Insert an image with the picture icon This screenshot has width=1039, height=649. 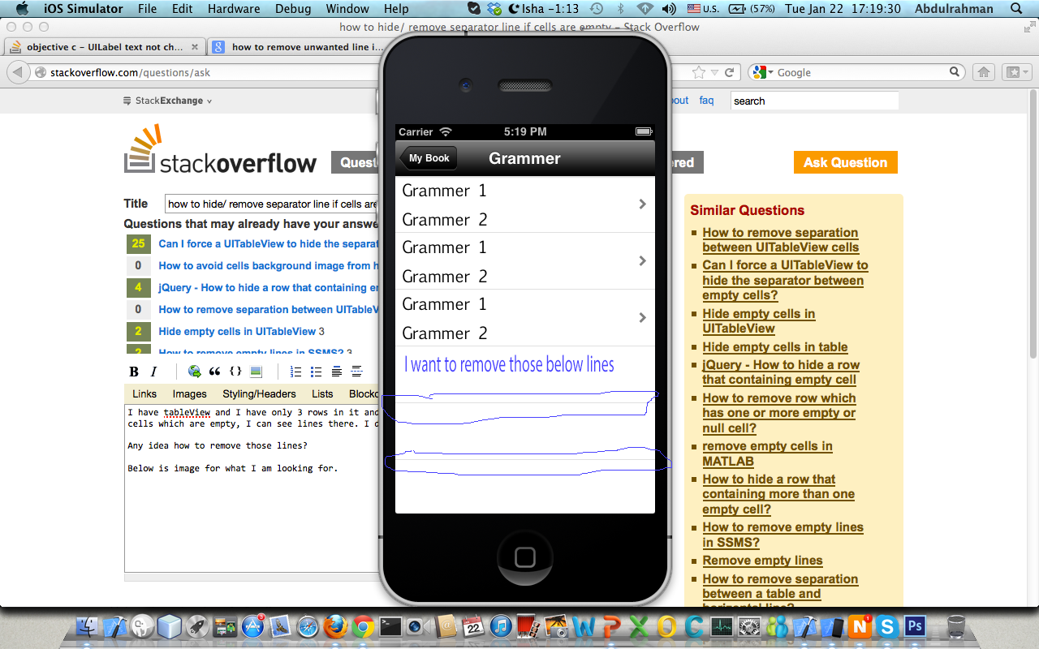256,372
